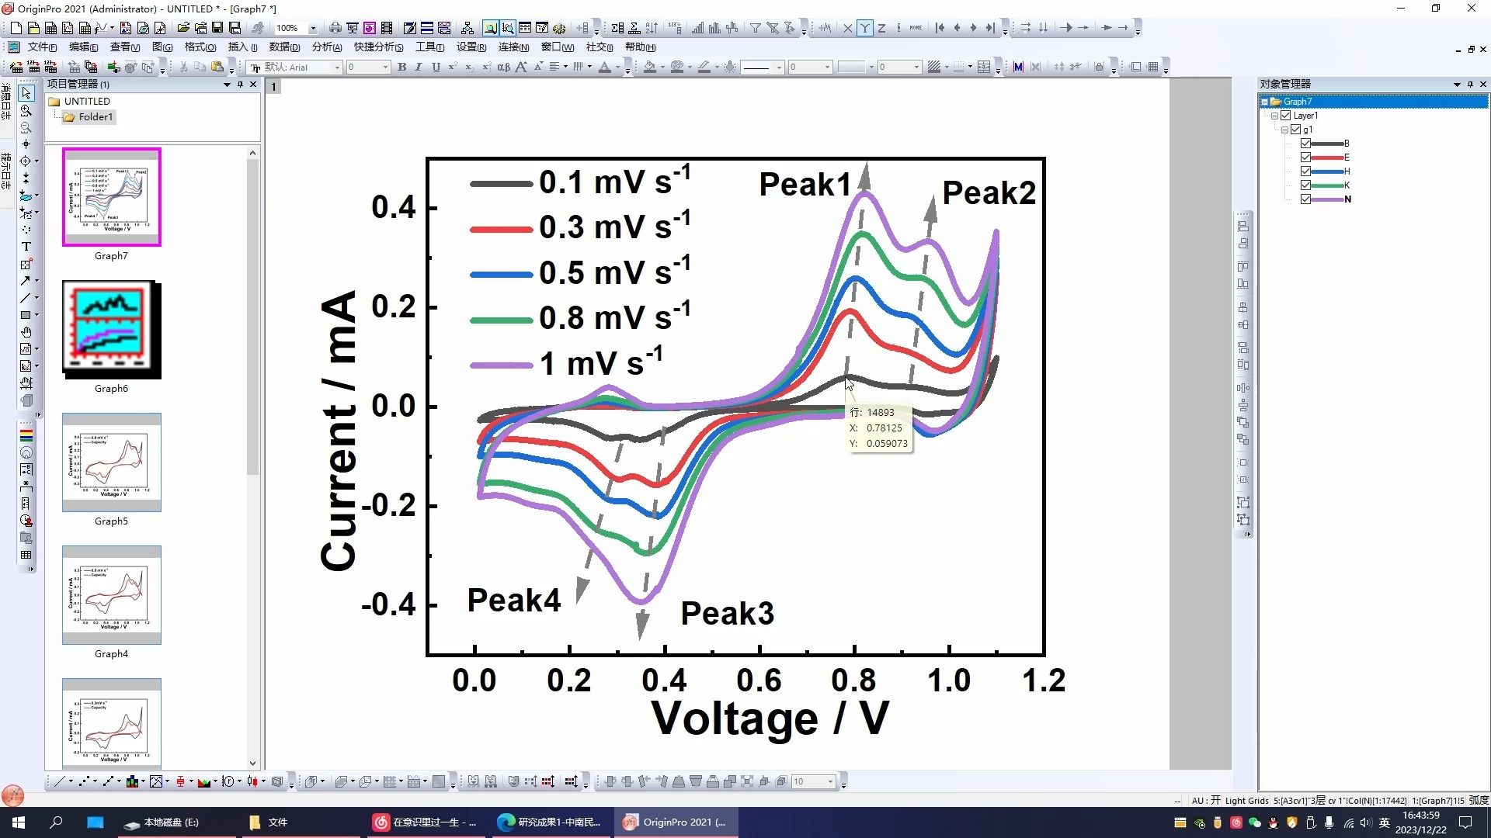Uncheck plot N visibility
The width and height of the screenshot is (1491, 838).
click(x=1306, y=199)
